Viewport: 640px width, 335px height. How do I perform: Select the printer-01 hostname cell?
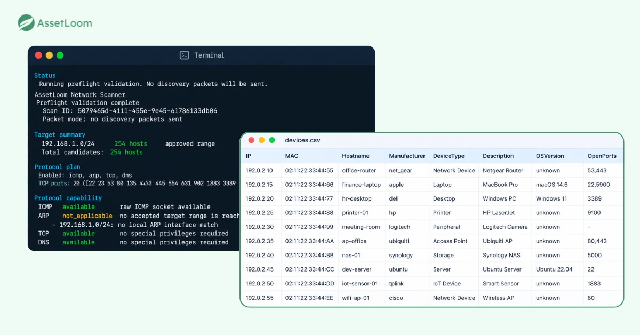pos(355,213)
